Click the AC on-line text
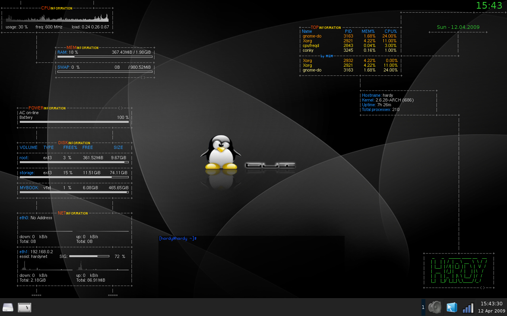This screenshot has height=316, width=507. (x=29, y=113)
